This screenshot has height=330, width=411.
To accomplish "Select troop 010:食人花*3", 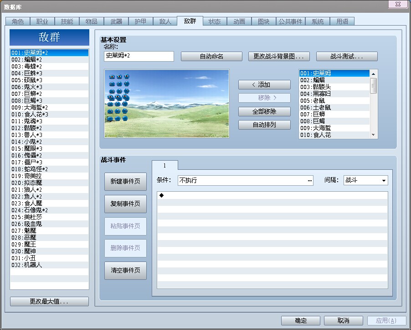I will [49, 114].
